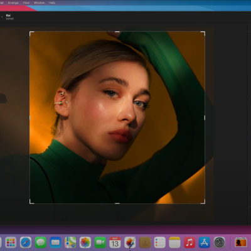The width and height of the screenshot is (251, 251).
Task: Switch to Pixelmator Pro dock icon
Action: click(130, 242)
